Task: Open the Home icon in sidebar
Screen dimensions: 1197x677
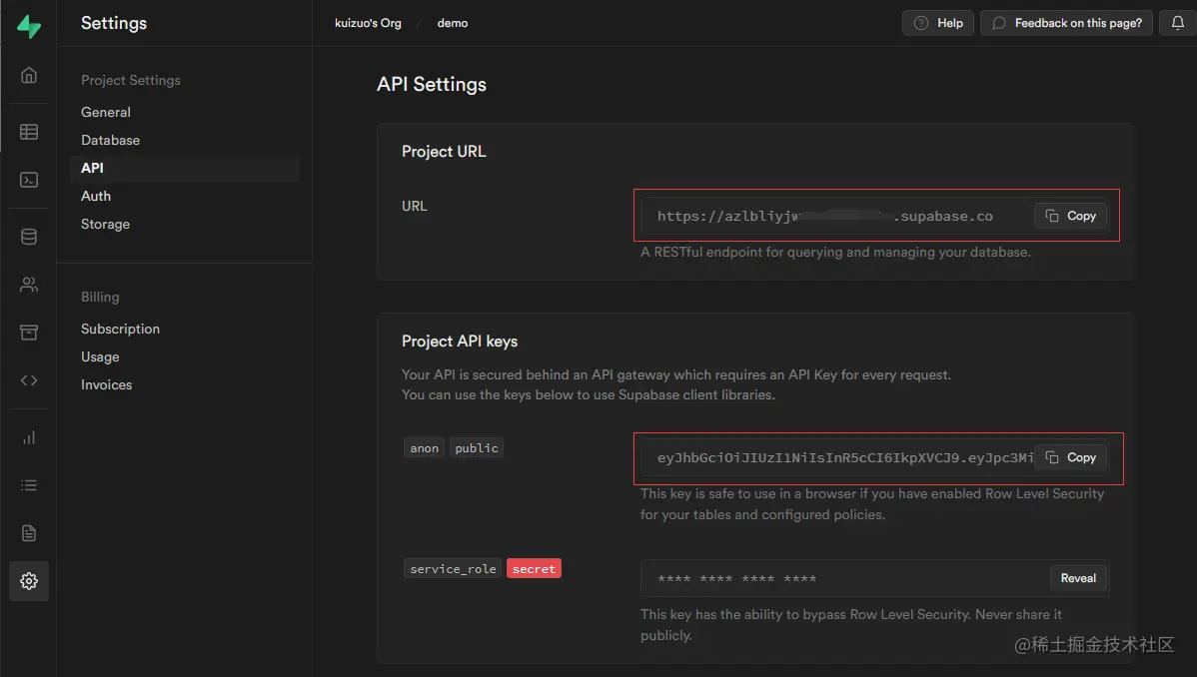Action: click(x=29, y=75)
